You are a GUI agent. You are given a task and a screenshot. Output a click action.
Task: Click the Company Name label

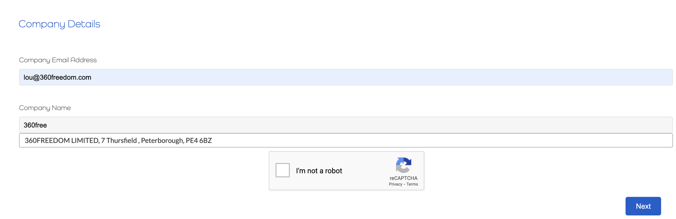pyautogui.click(x=45, y=108)
